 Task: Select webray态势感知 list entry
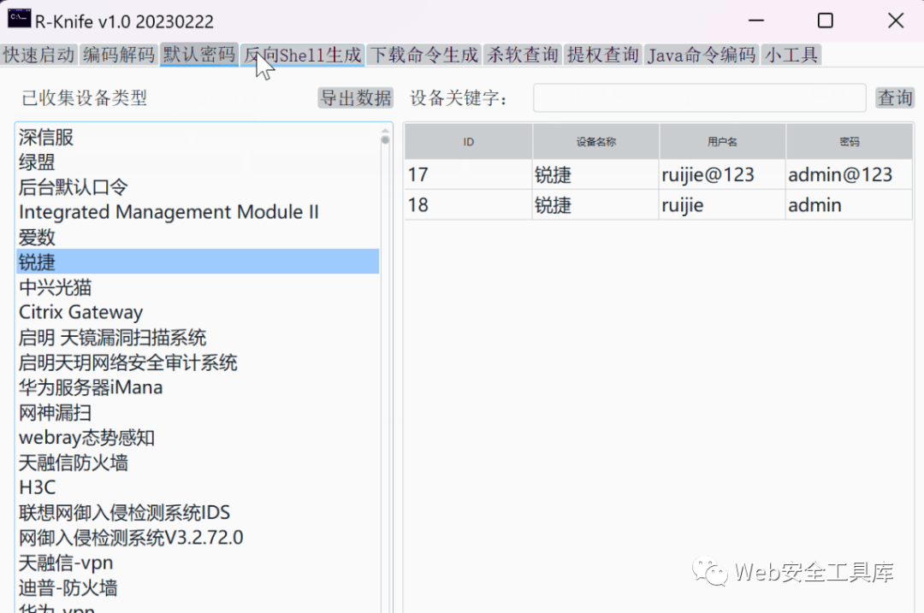(x=198, y=438)
